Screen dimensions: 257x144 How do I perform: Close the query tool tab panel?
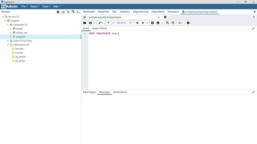tap(255, 12)
